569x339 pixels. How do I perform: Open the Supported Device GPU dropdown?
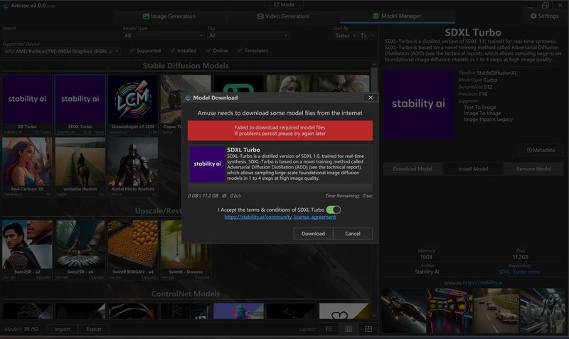point(62,51)
